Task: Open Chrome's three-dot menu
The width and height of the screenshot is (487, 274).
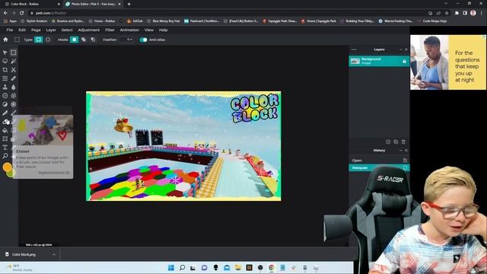Action: tap(482, 13)
